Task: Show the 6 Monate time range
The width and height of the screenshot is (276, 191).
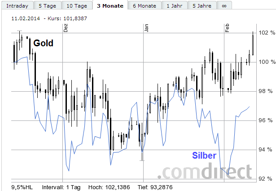Action: [145, 6]
